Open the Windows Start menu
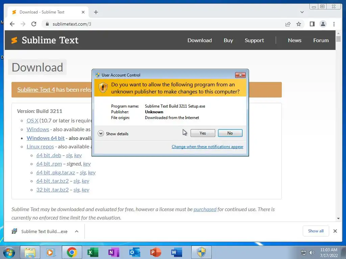346x259 pixels. click(9, 252)
